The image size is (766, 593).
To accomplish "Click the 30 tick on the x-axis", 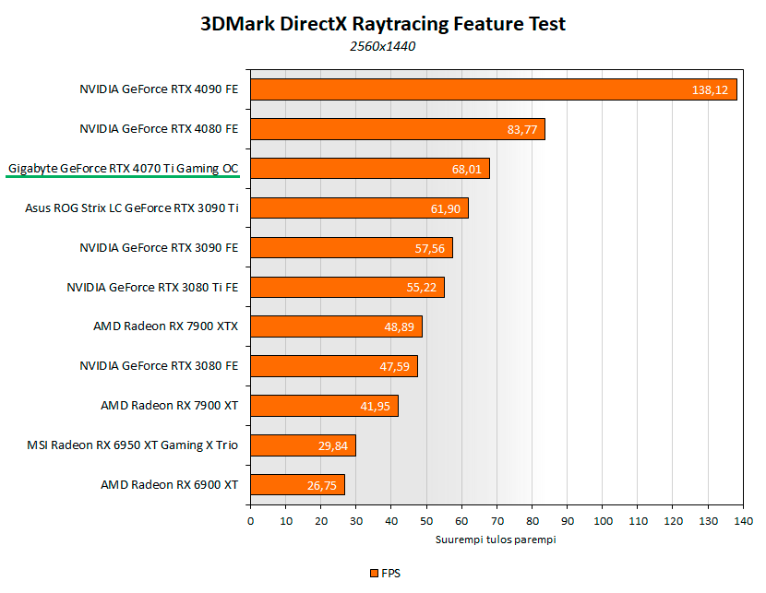I will point(356,521).
